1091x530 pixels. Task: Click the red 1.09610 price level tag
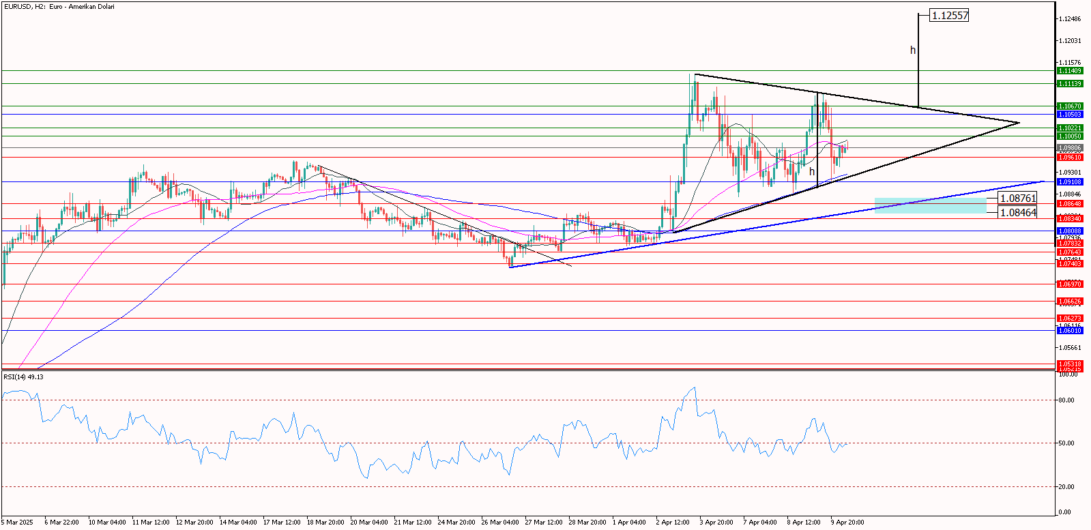(x=1070, y=158)
